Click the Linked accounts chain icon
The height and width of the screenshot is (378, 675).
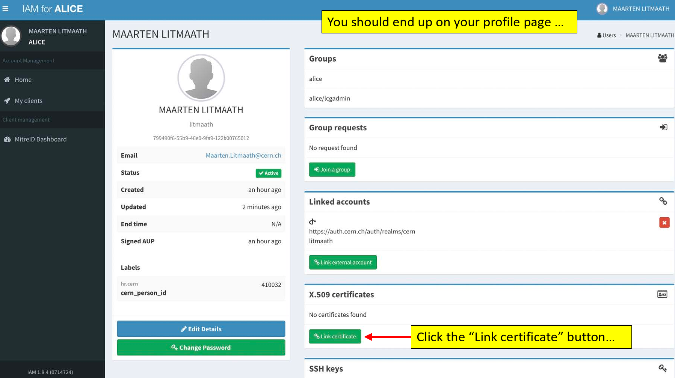click(x=663, y=201)
